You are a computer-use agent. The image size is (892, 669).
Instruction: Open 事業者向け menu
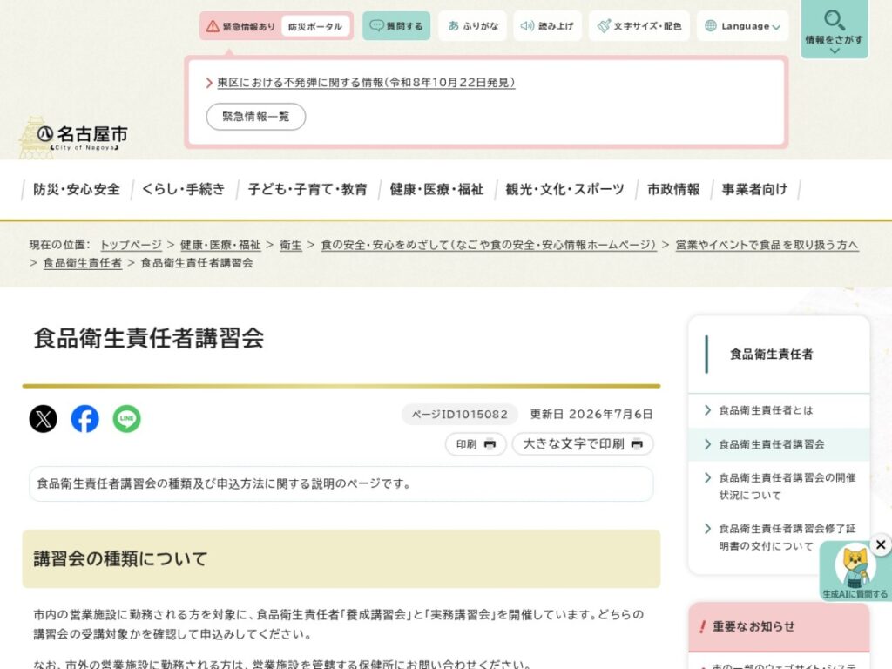tap(755, 189)
